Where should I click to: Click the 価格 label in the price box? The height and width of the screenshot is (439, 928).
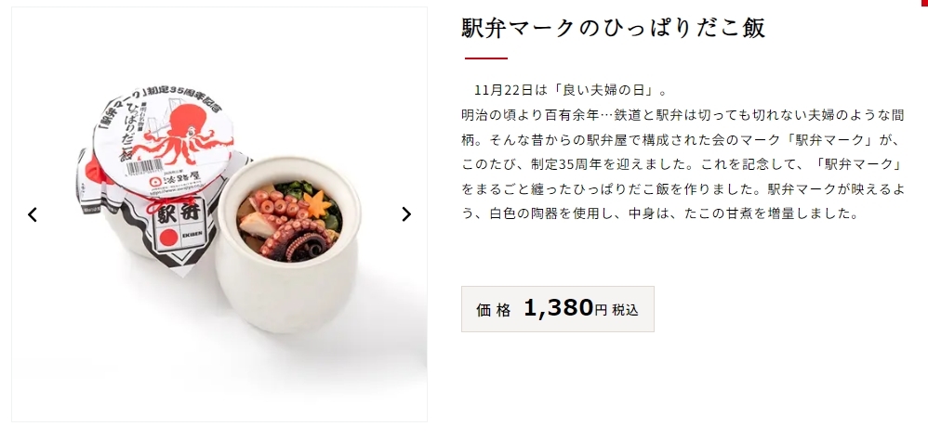(x=493, y=310)
